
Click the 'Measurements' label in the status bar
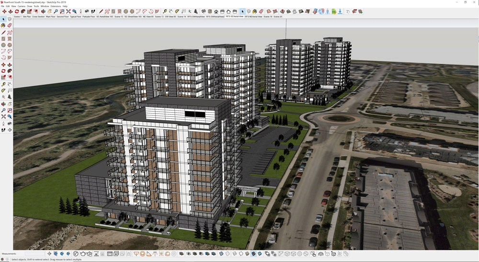tap(9, 253)
